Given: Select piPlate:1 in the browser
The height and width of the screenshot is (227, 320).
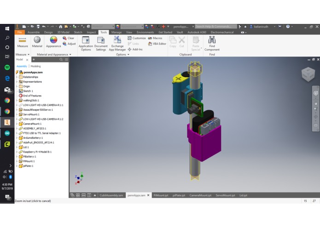Looking at the screenshot, I should pyautogui.click(x=28, y=166).
